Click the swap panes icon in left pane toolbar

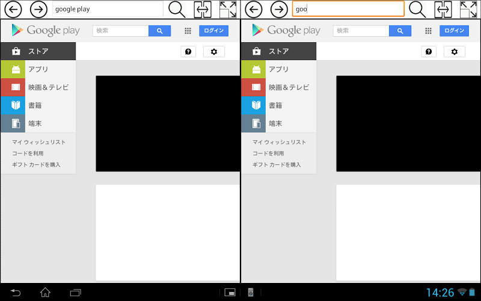[203, 10]
